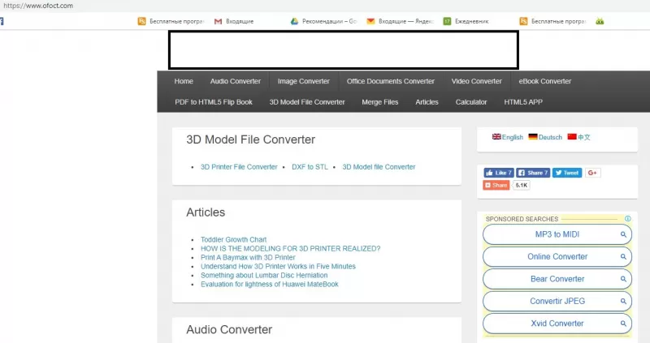Click the Facebook Like 7 button
Image resolution: width=650 pixels, height=343 pixels.
[499, 173]
